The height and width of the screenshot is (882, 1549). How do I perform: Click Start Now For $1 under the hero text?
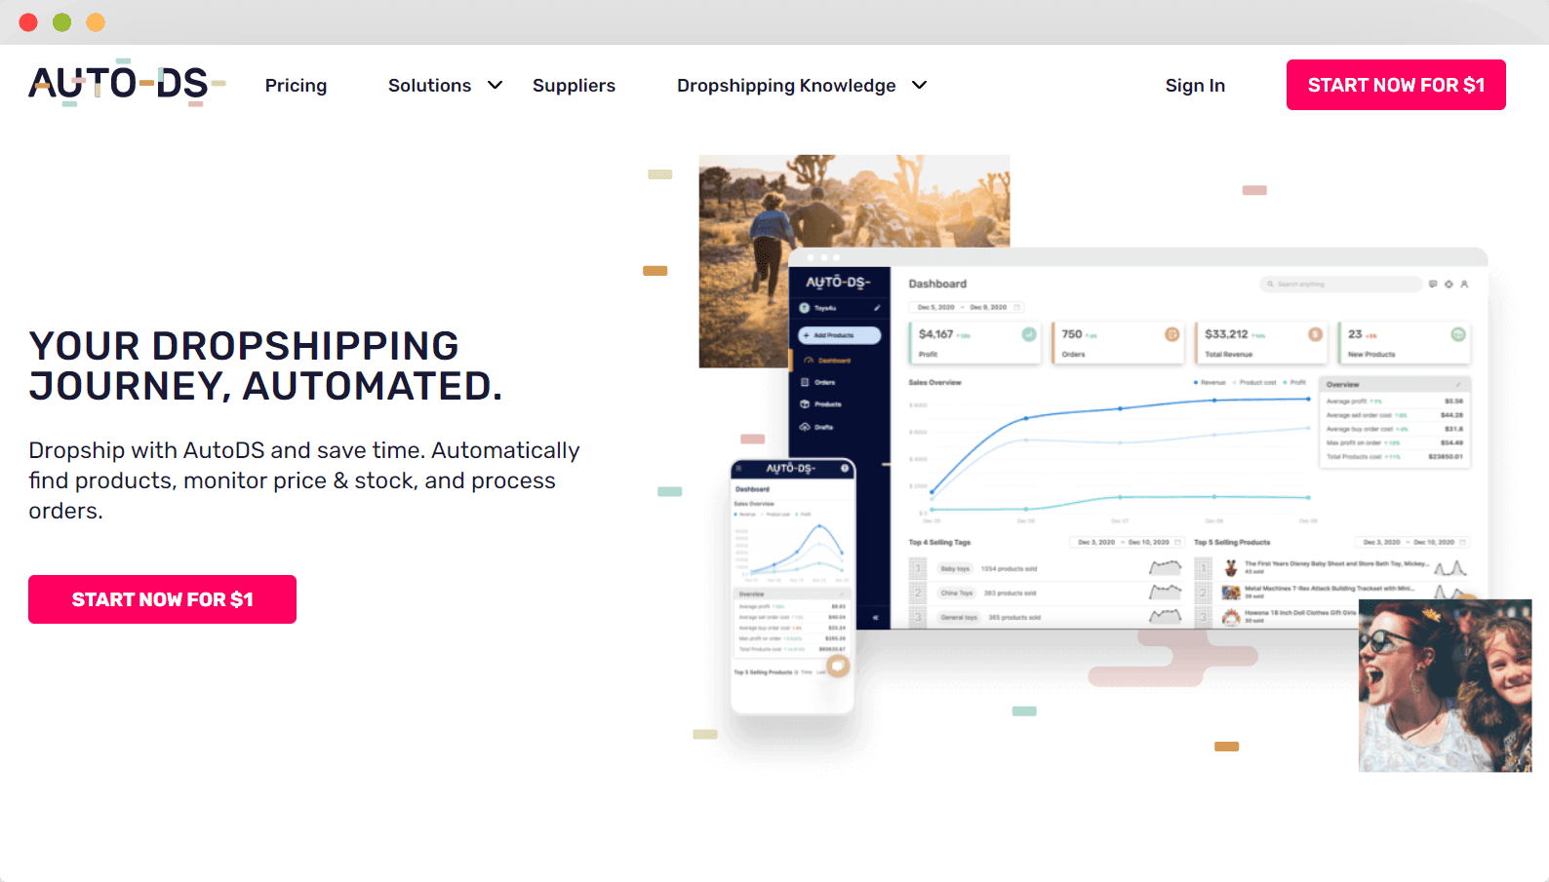[162, 599]
